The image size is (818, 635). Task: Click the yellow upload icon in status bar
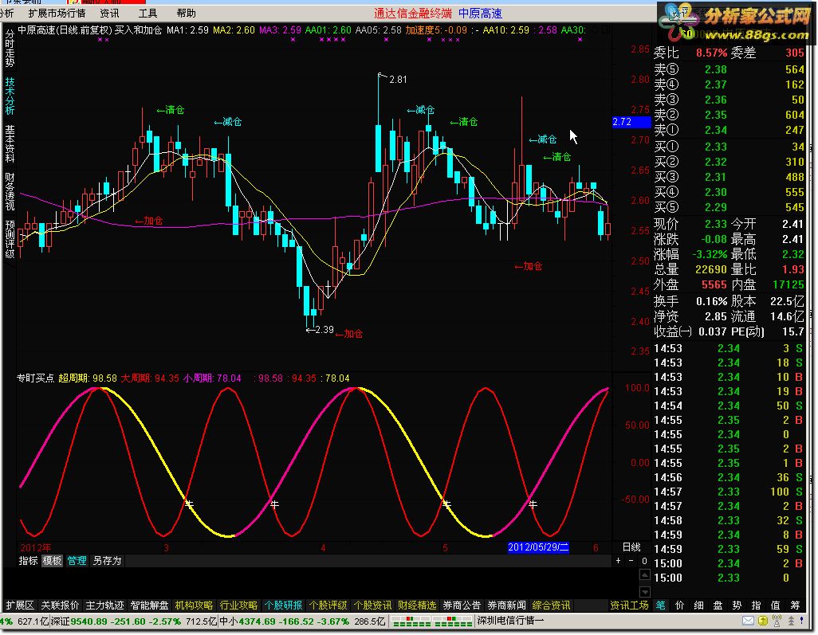(763, 621)
